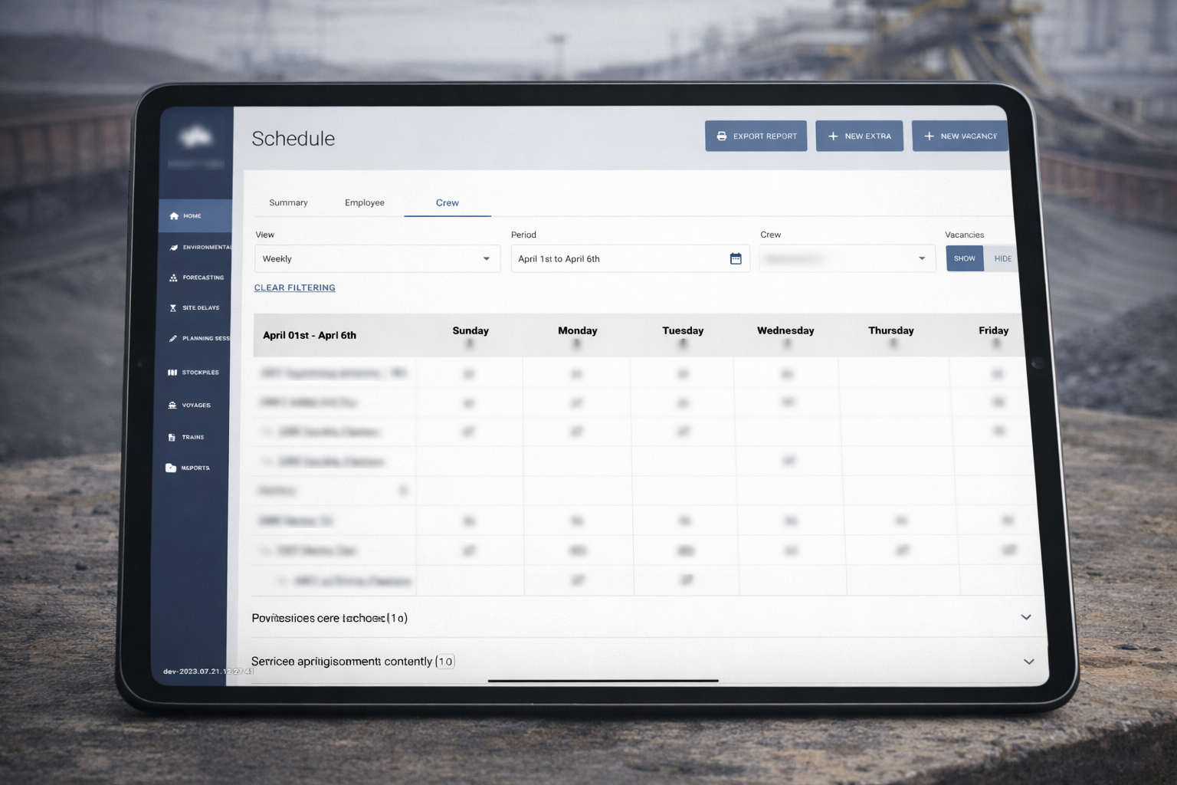Toggle vacancies to Show
Viewport: 1177px width, 785px height.
click(964, 259)
